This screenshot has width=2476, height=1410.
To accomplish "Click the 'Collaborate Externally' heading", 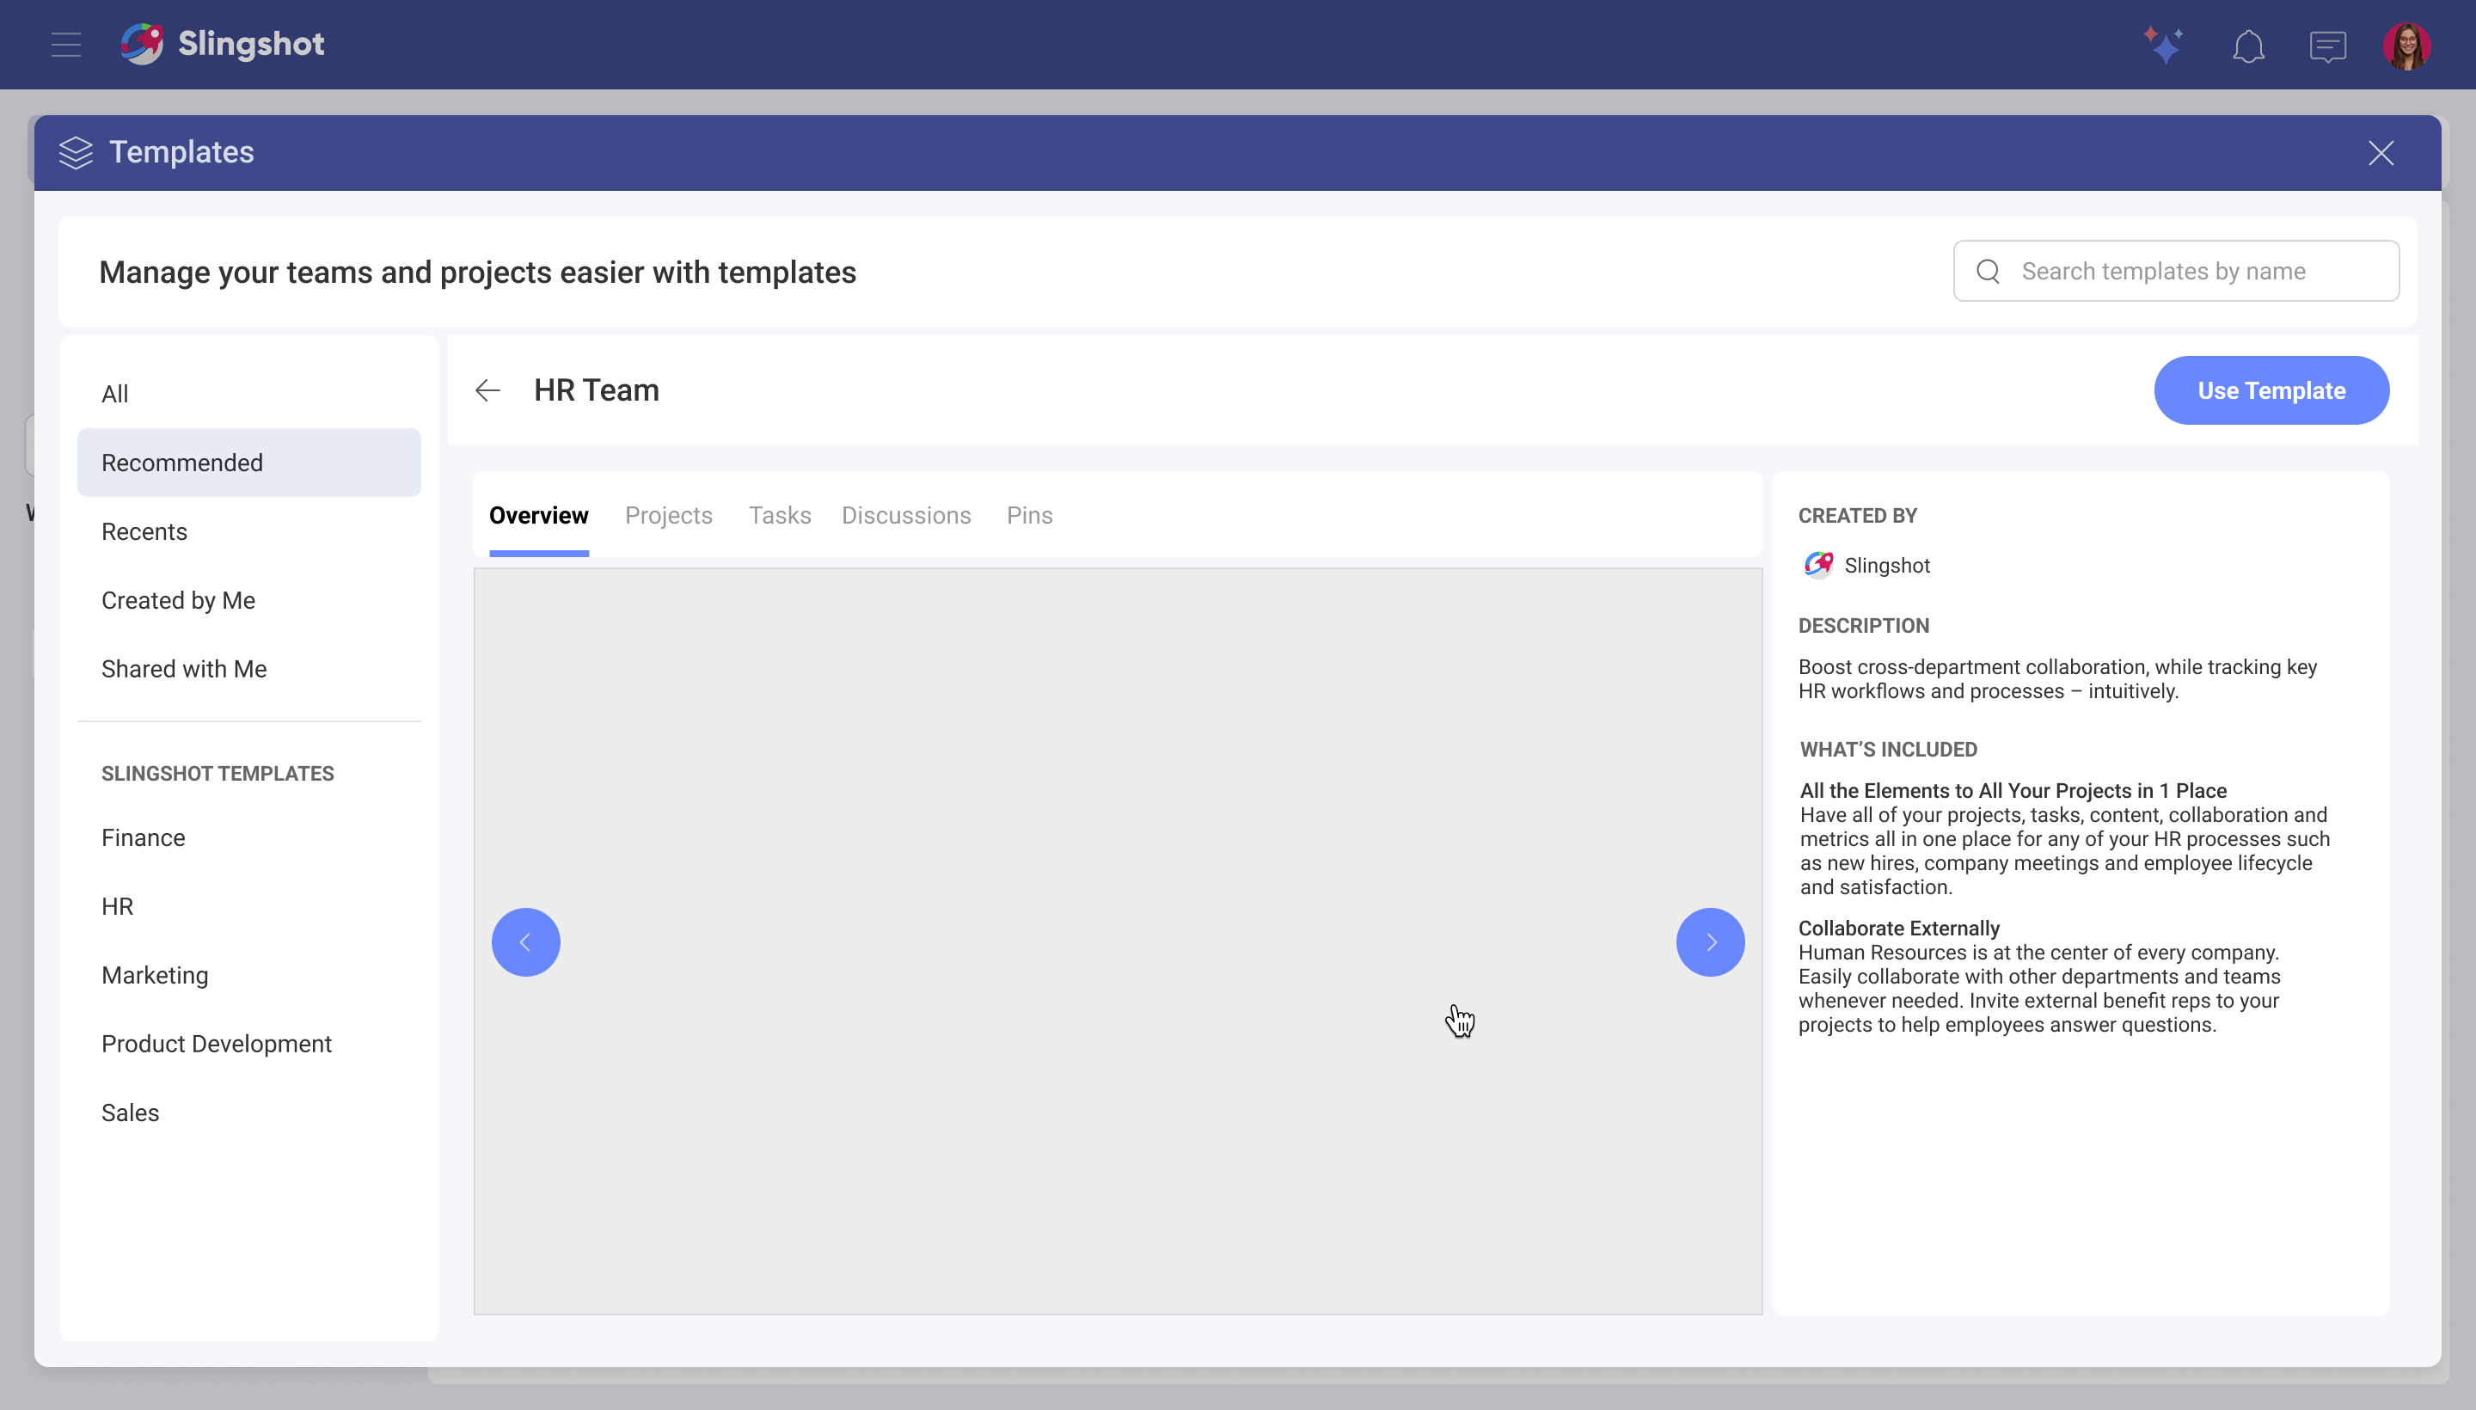I will (1899, 928).
